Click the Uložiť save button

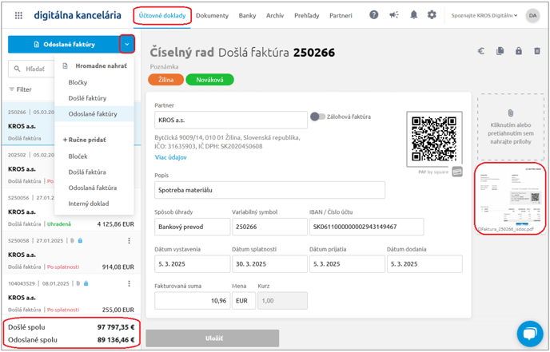(213, 338)
